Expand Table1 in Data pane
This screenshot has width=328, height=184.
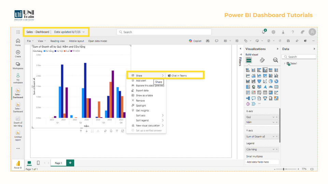pyautogui.click(x=285, y=63)
